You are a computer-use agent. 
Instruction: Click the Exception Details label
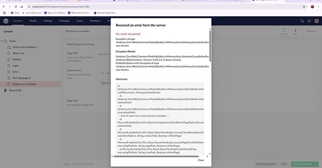pyautogui.click(x=126, y=52)
